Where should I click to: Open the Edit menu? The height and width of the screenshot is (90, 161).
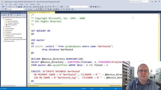pyautogui.click(x=6, y=4)
